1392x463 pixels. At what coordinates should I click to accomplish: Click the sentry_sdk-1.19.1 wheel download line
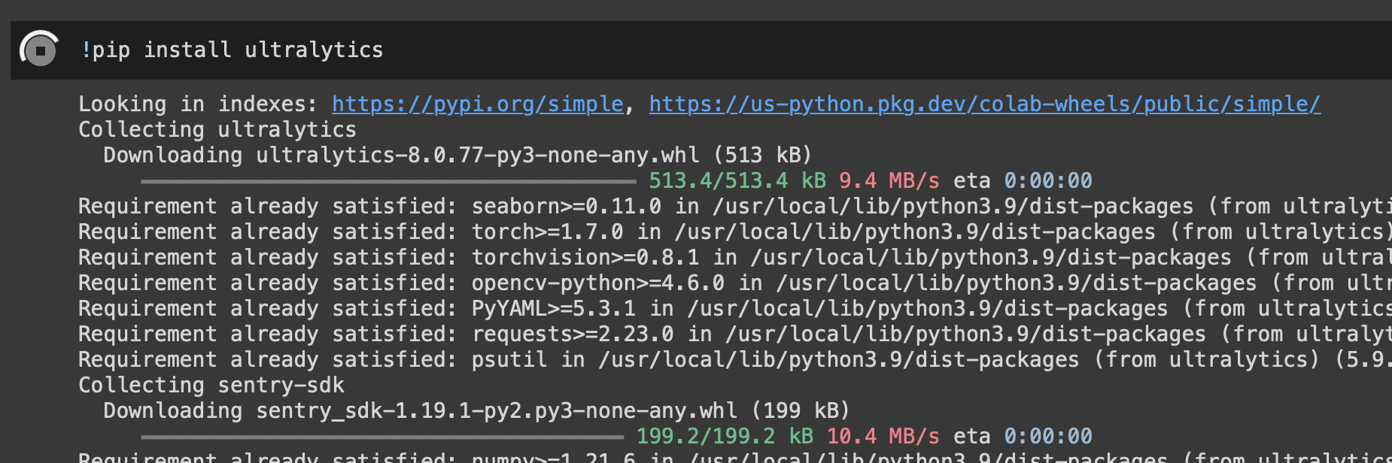tap(476, 411)
